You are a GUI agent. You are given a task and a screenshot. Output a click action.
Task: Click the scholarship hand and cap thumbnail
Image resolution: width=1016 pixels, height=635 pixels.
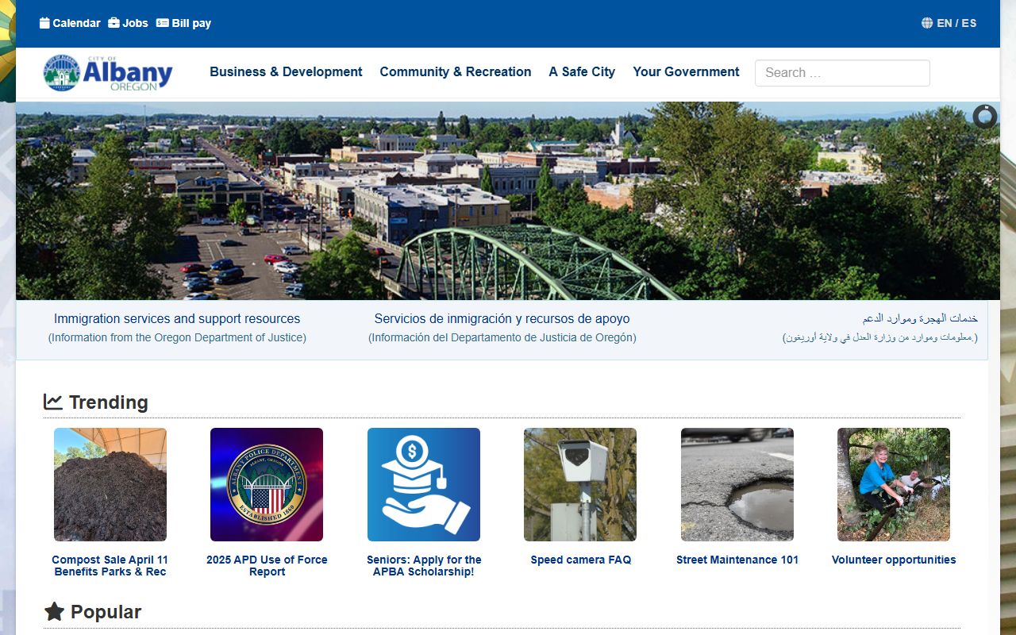(424, 484)
